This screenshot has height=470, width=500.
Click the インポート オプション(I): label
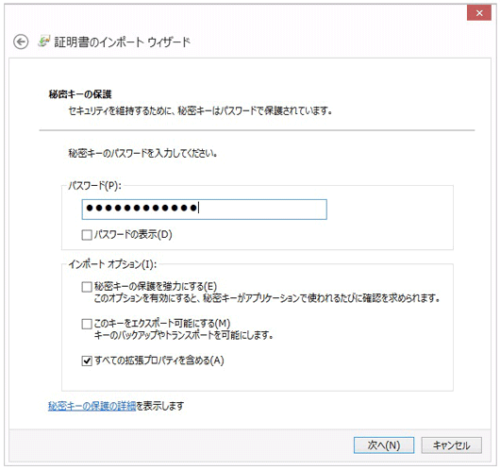(x=112, y=264)
